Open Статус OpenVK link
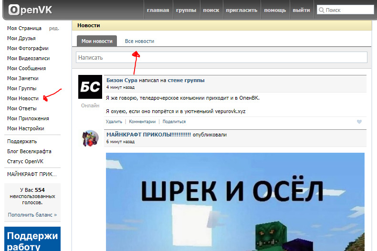This screenshot has width=377, height=251. click(x=25, y=161)
